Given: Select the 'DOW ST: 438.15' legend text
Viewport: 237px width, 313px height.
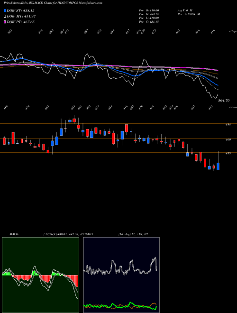Looking at the screenshot, I should click(20, 10).
